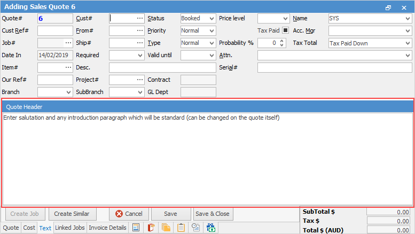Open the Item# lookup ellipsis button
The image size is (415, 234).
(x=68, y=67)
